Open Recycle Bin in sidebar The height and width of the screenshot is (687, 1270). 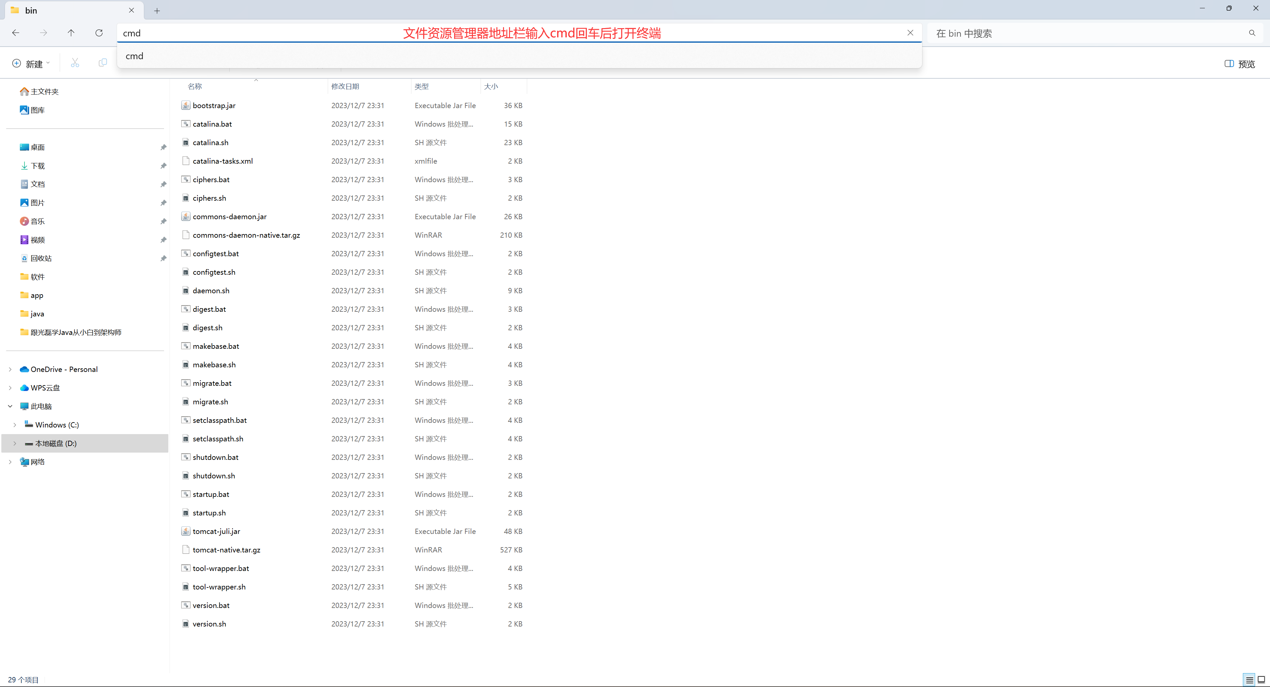point(35,258)
